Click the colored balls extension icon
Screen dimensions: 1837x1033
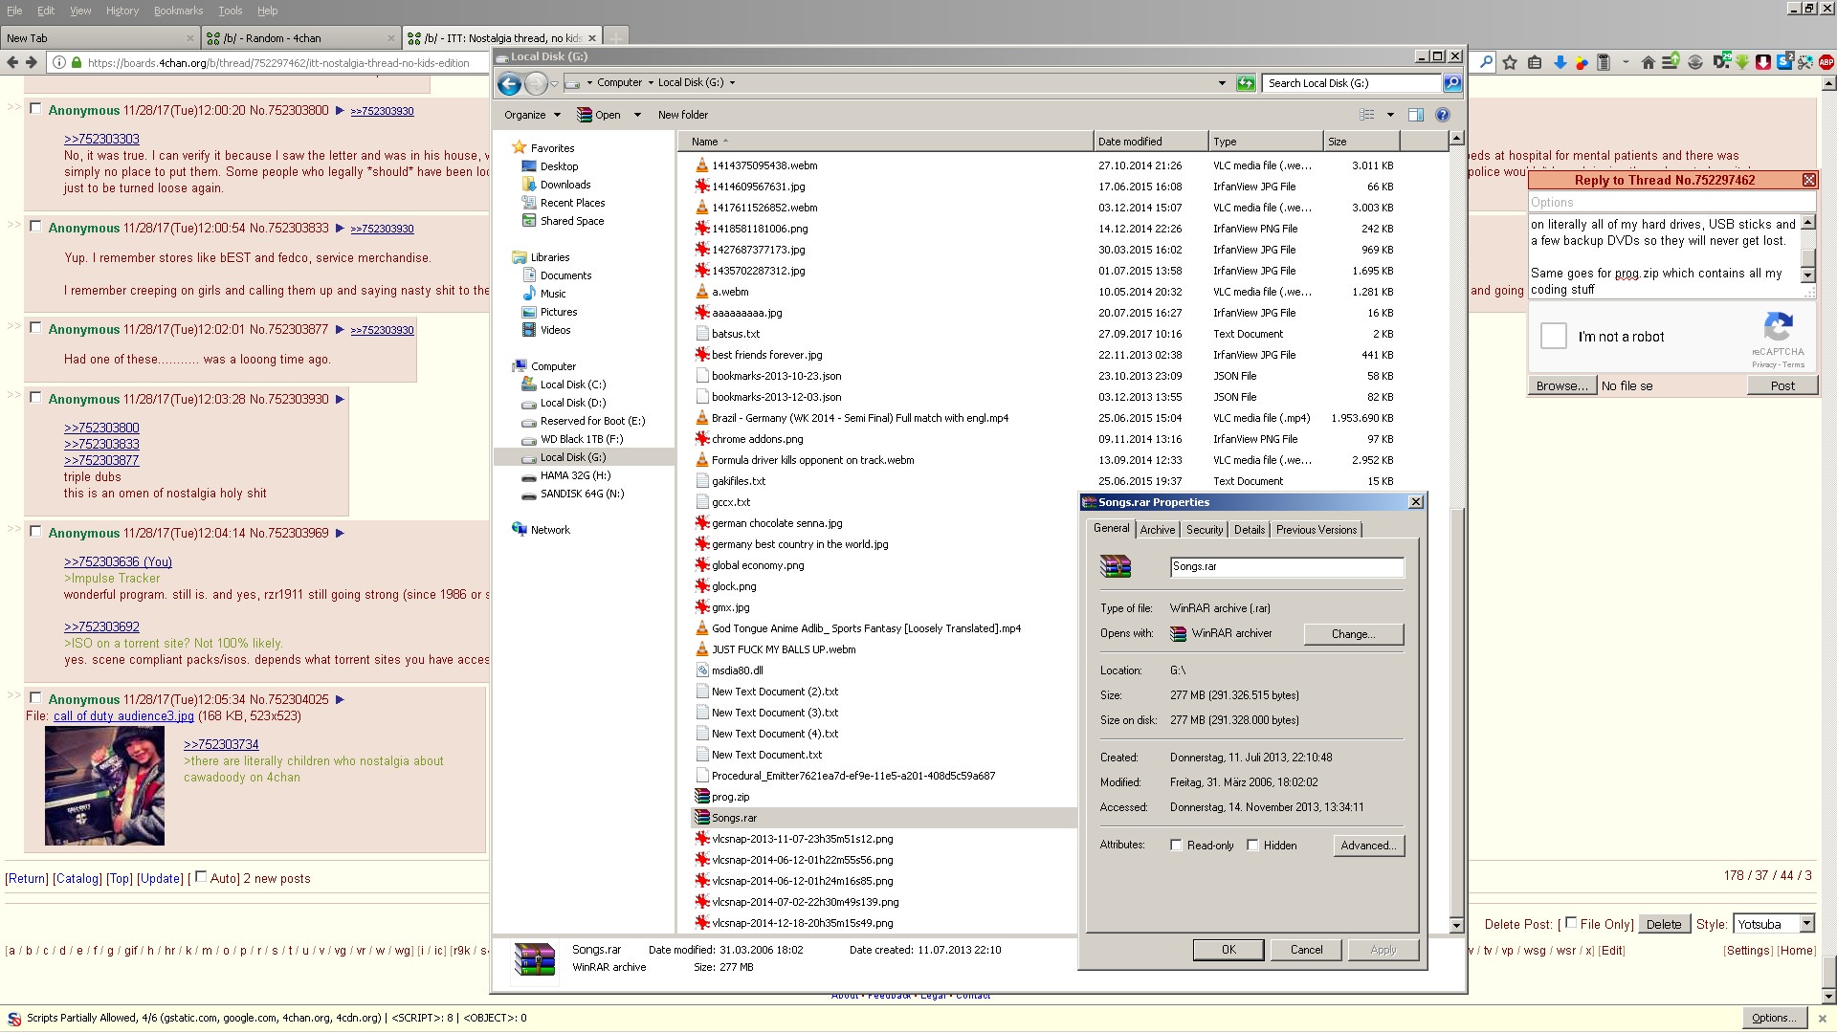click(1582, 62)
